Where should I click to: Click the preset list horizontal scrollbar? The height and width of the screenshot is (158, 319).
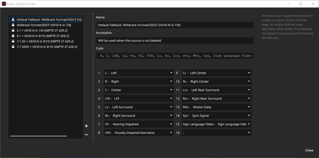tap(38, 136)
